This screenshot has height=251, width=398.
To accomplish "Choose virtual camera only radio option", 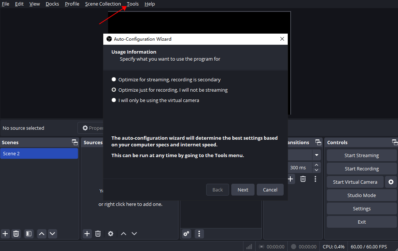I will [x=114, y=100].
